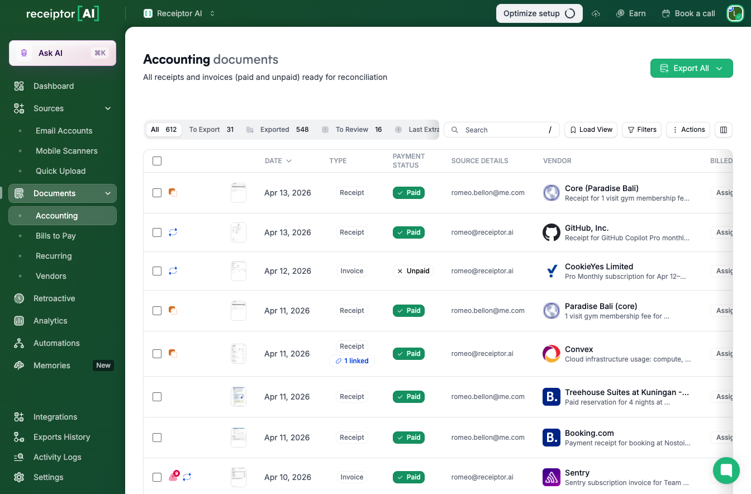This screenshot has width=751, height=494.
Task: Click the Ask AI button
Action: coord(63,53)
